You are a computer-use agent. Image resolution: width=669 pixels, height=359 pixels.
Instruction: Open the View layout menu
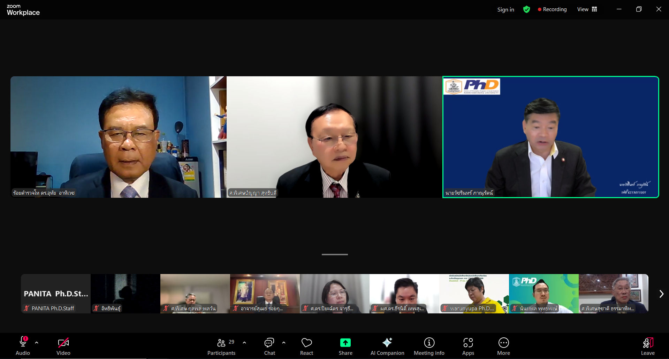(x=587, y=9)
